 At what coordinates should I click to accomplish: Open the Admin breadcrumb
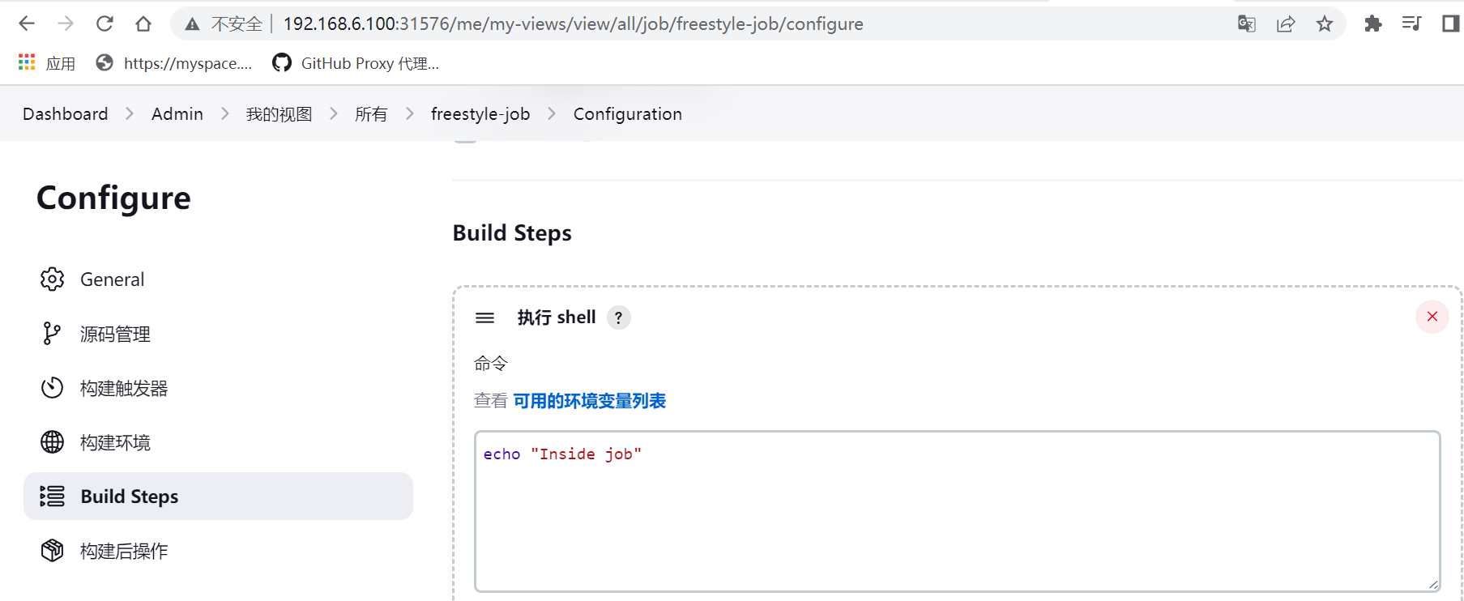point(177,113)
